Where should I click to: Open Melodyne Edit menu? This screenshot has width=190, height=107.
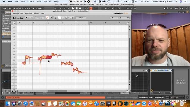(x=22, y=14)
